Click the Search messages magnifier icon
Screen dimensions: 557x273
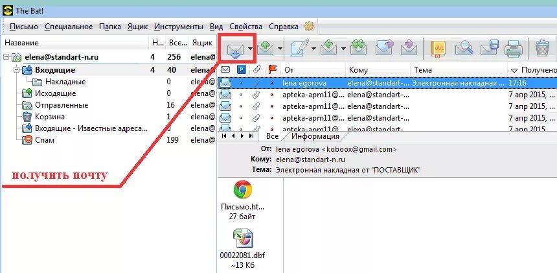coord(464,48)
